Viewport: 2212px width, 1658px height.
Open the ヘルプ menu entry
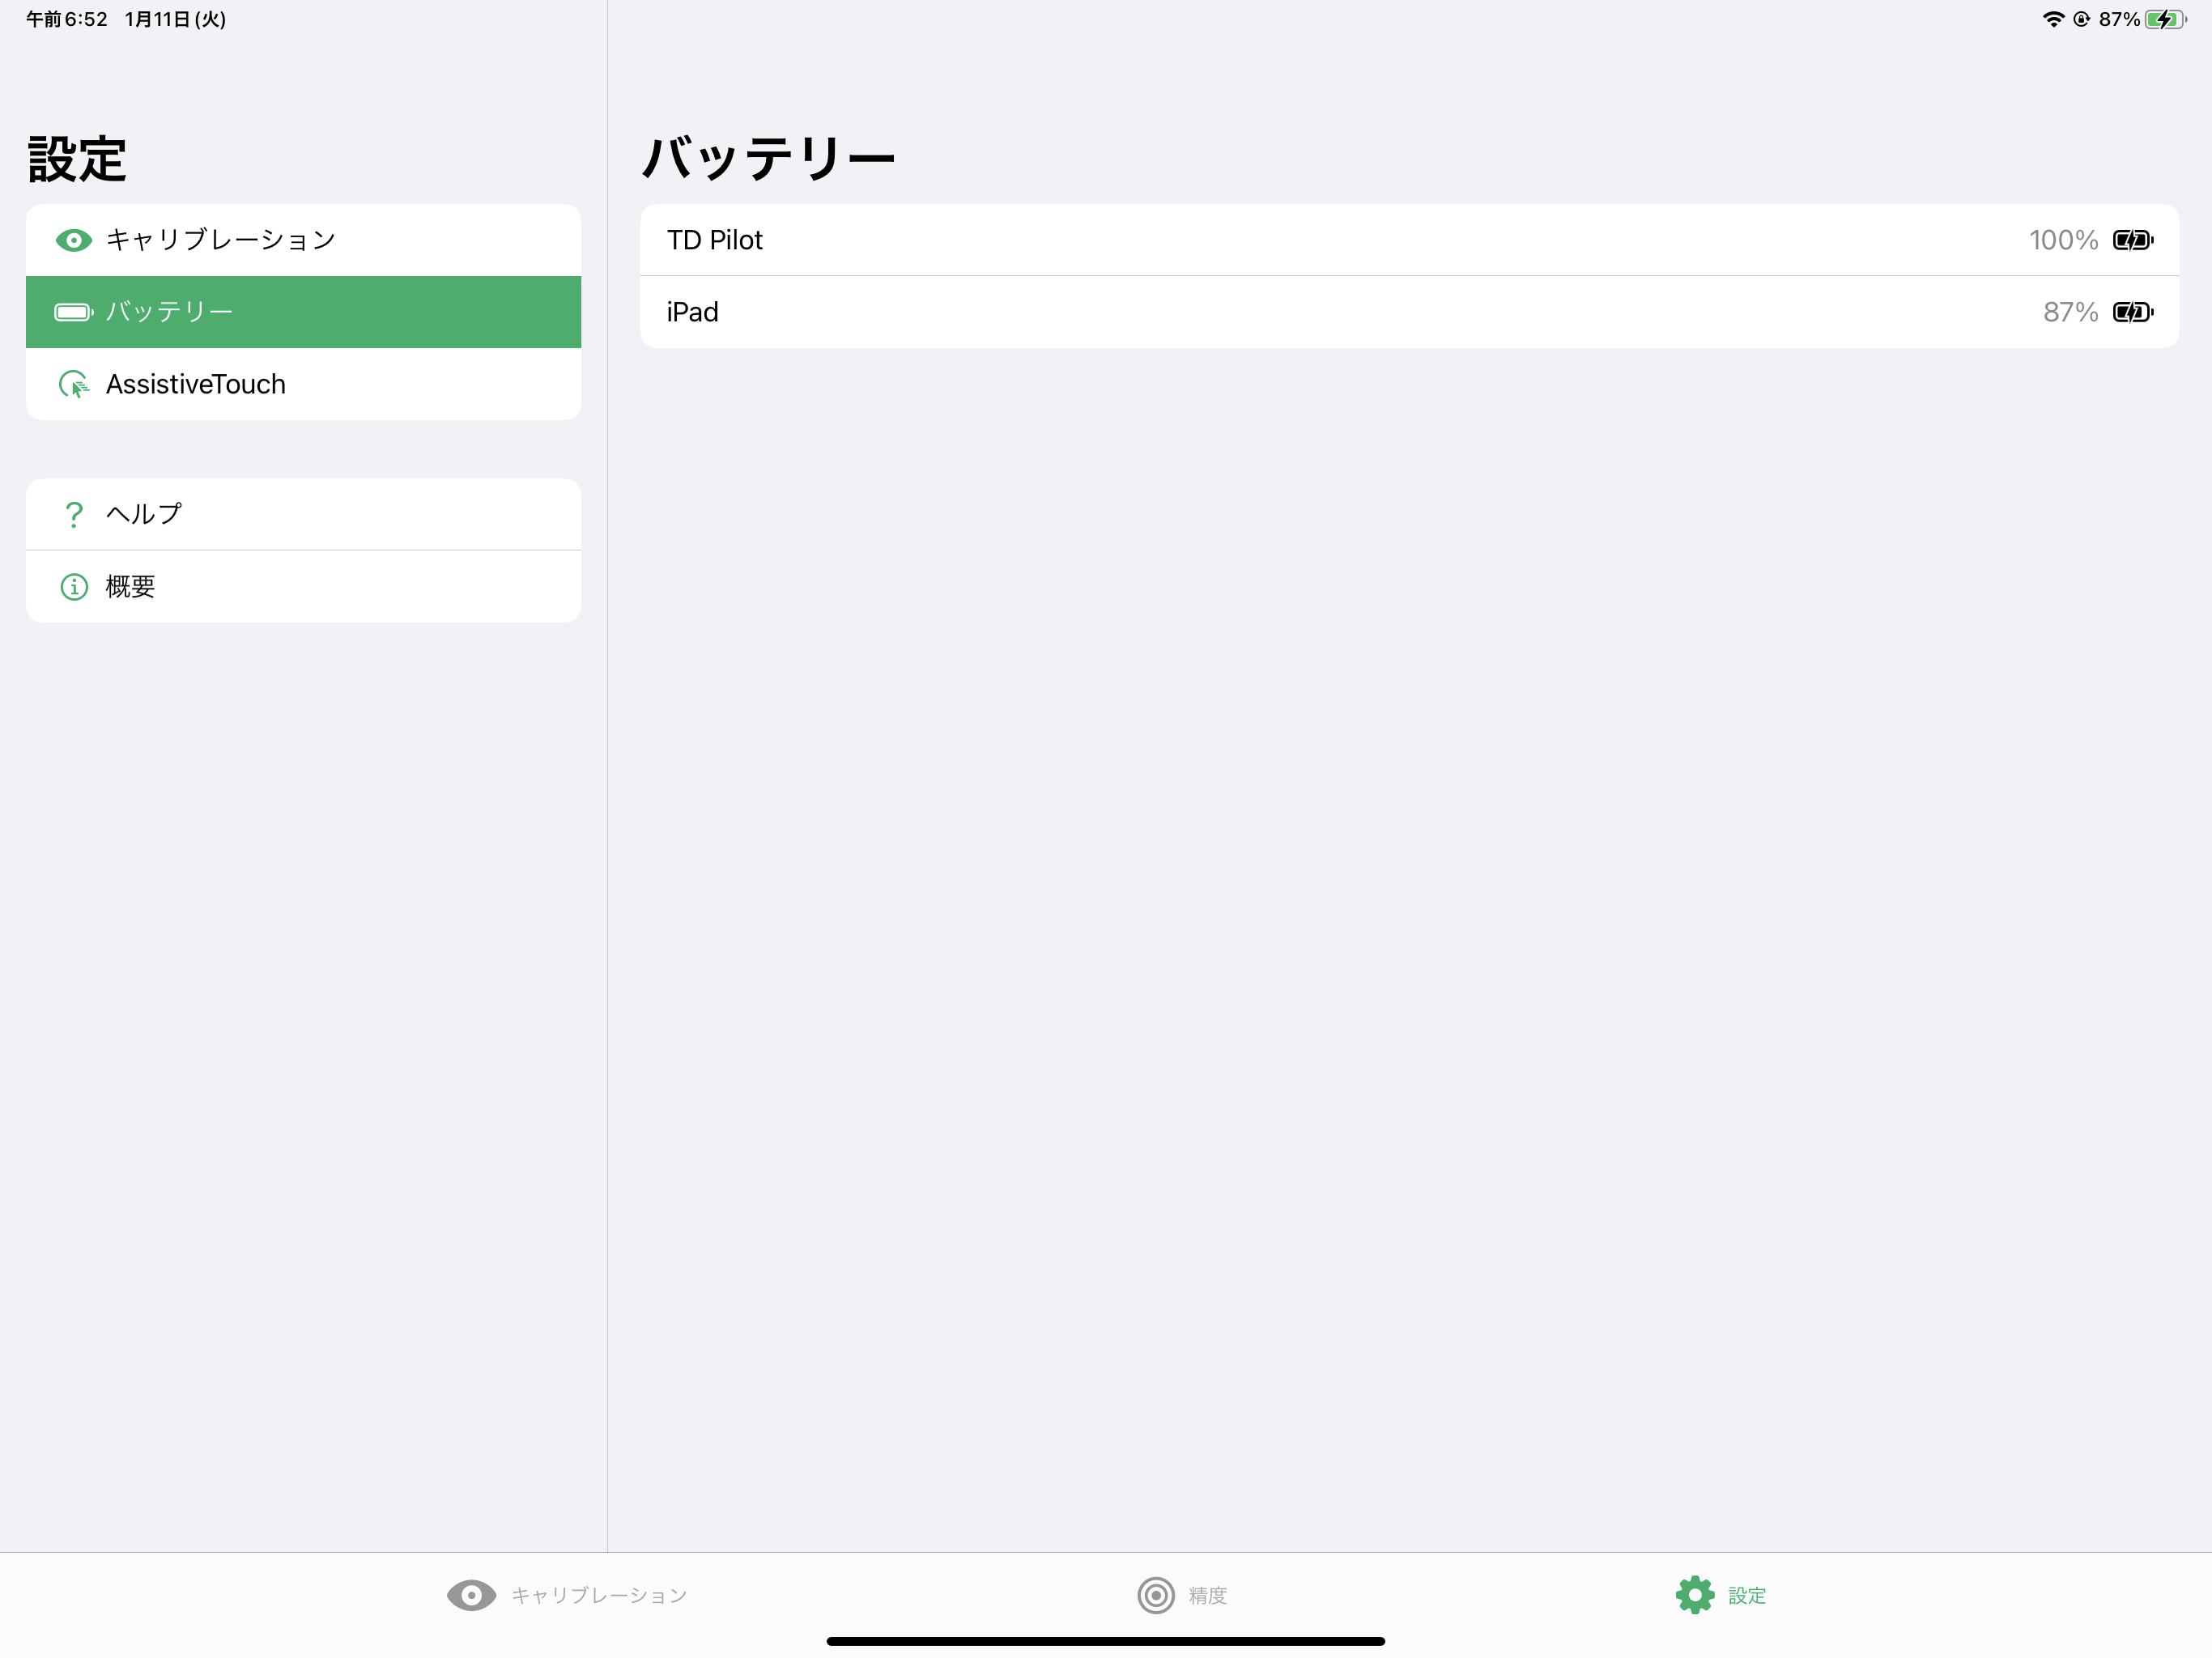pos(303,514)
